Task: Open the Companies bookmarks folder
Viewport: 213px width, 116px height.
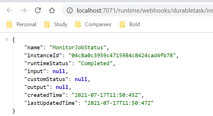Action: click(x=93, y=24)
